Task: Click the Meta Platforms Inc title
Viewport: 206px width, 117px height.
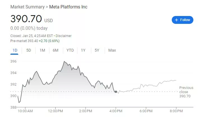Action: 68,7
